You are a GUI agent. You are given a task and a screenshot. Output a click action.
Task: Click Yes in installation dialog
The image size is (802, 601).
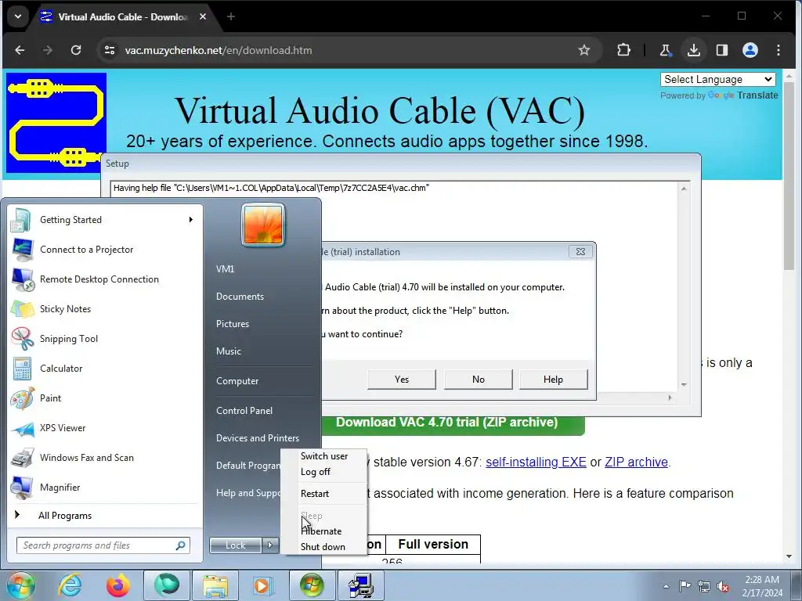pyautogui.click(x=402, y=380)
